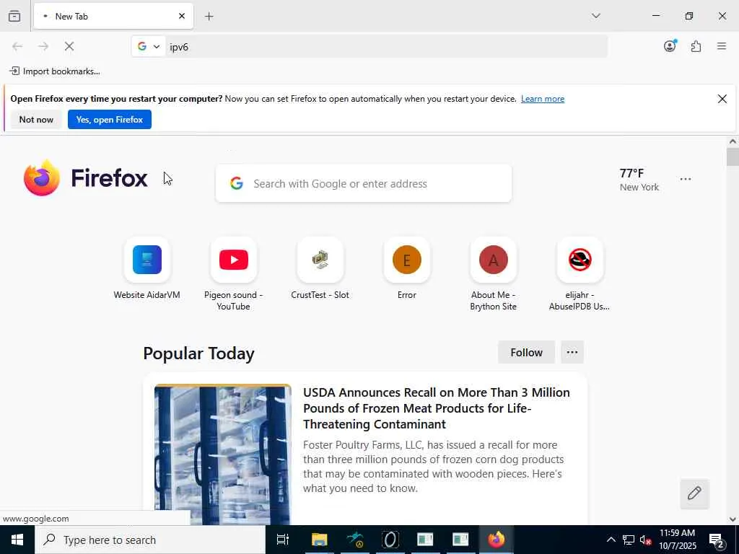Viewport: 739px width, 554px height.
Task: Open a new tab with plus button
Action: click(x=209, y=16)
